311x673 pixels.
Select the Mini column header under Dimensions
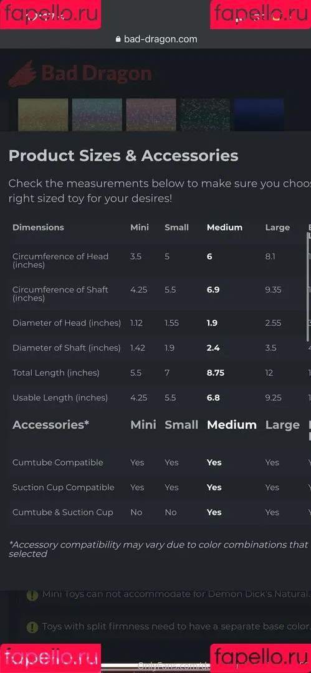pos(140,227)
